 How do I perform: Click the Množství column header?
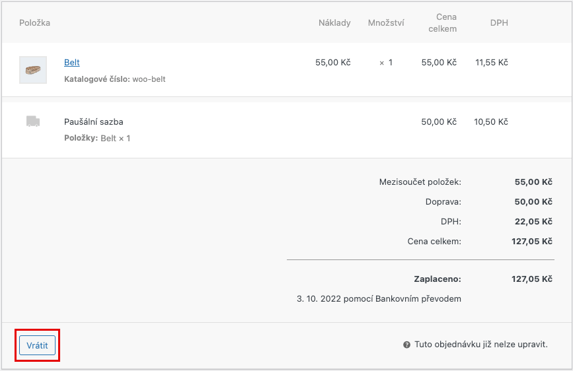385,23
